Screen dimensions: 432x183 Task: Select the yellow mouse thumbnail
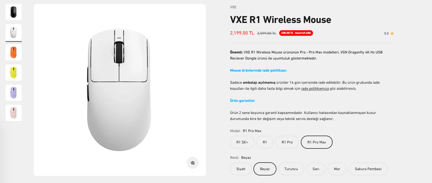click(x=14, y=73)
